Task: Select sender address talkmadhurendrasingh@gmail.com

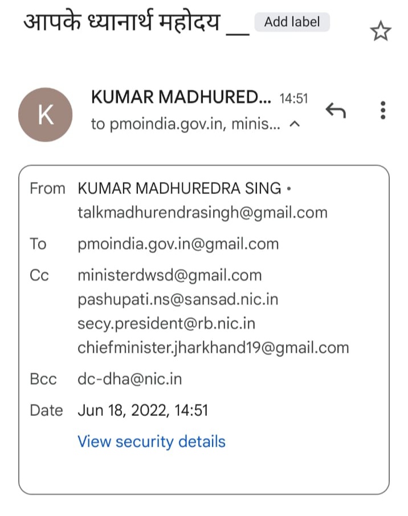Action: coord(203,213)
